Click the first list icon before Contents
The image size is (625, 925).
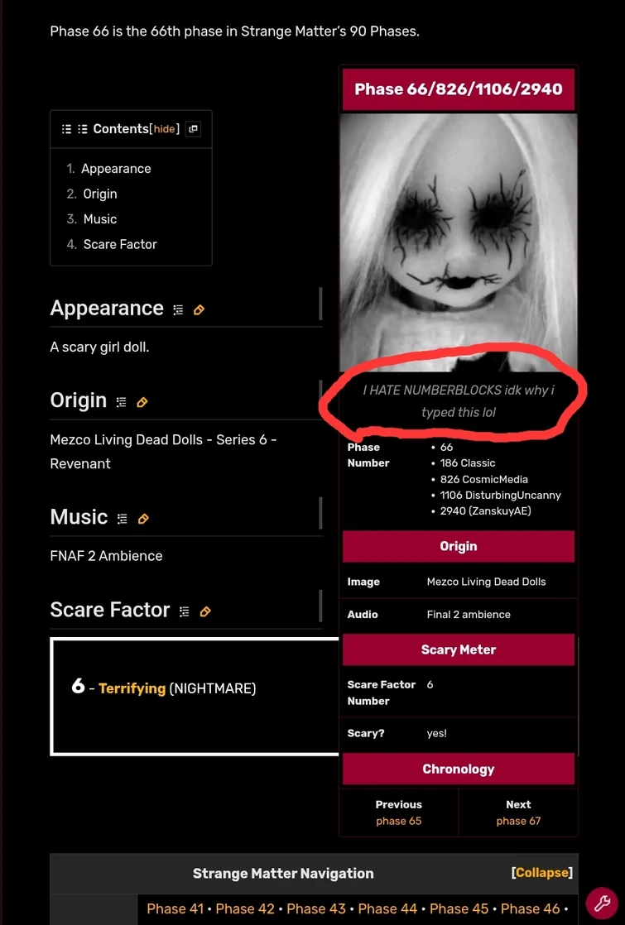(67, 128)
